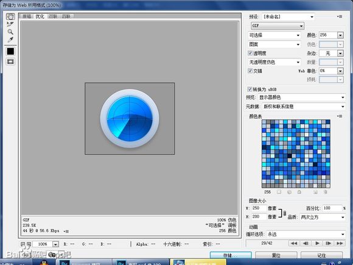Select the Slice Select tool
Viewport: 353px width, 265px height.
pyautogui.click(x=10, y=24)
